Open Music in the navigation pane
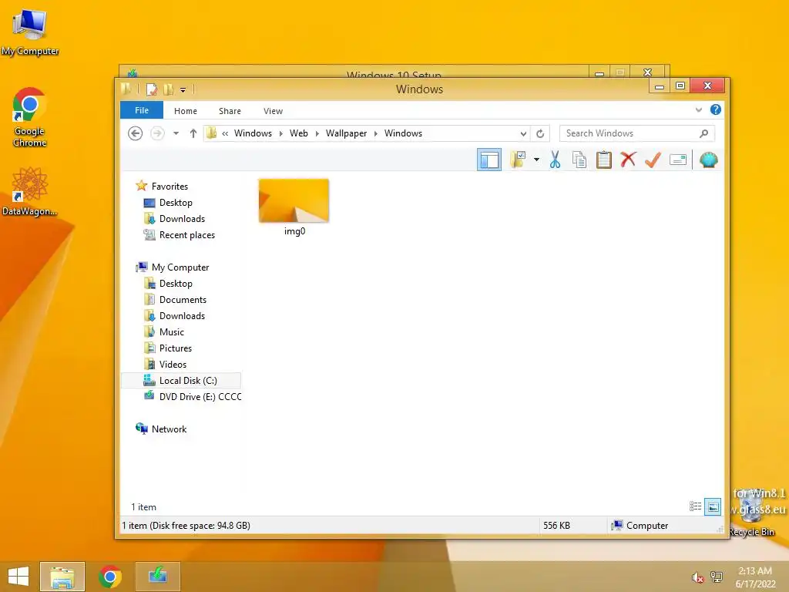Viewport: 789px width, 592px height. (172, 332)
